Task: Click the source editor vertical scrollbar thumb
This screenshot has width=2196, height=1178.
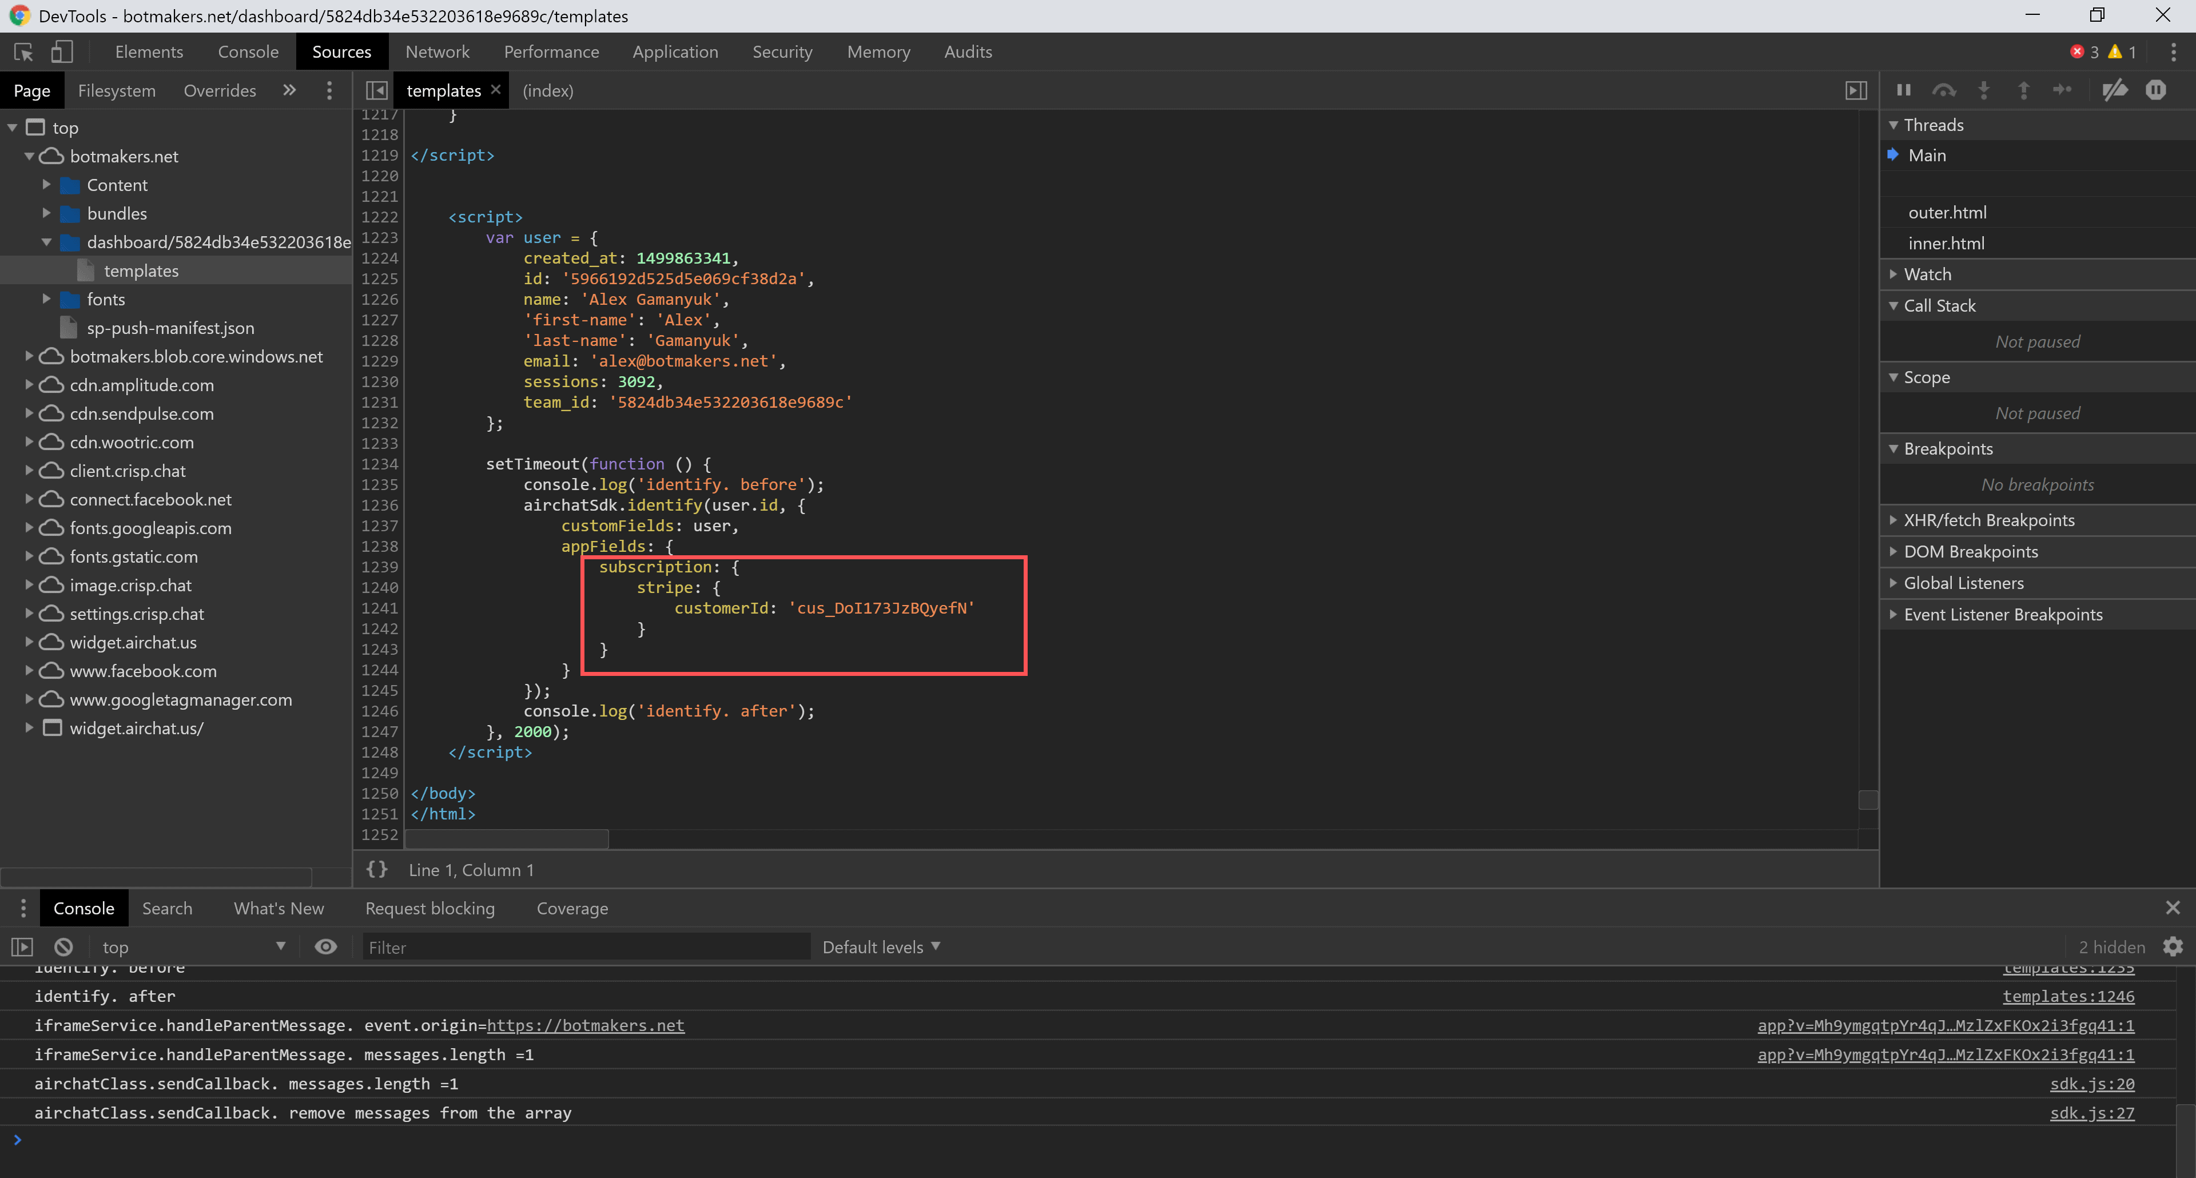Action: point(1868,799)
